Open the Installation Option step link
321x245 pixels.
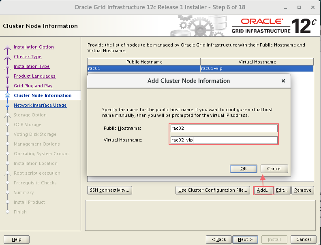click(x=34, y=47)
